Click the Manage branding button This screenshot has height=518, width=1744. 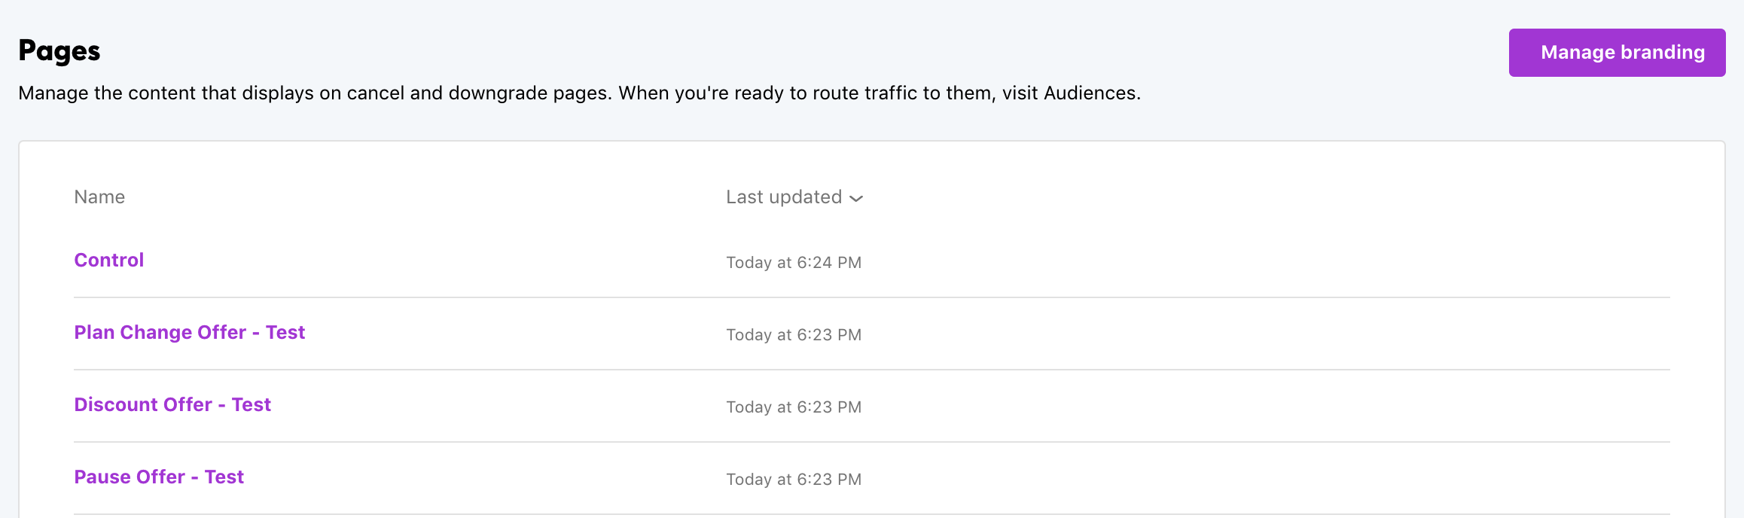(1617, 53)
